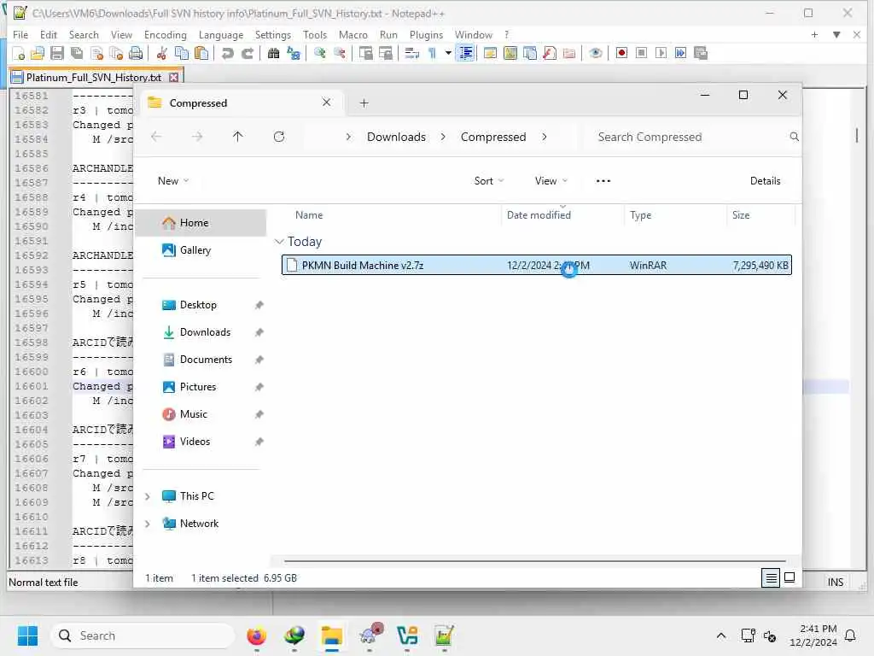Image resolution: width=874 pixels, height=656 pixels.
Task: Click the Play recorded macro icon
Action: click(x=661, y=53)
